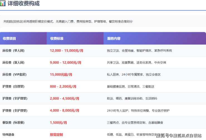Click the 1,500元/月 meal fee price
The width and height of the screenshot is (206, 140).
pyautogui.click(x=58, y=122)
